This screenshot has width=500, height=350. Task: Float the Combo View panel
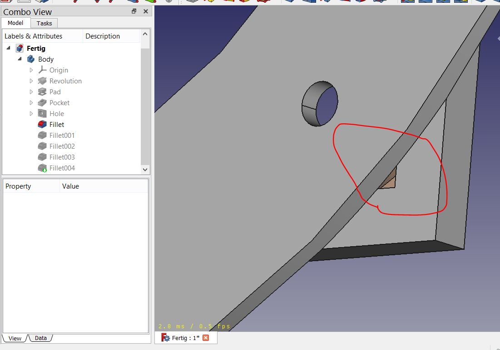pyautogui.click(x=134, y=11)
